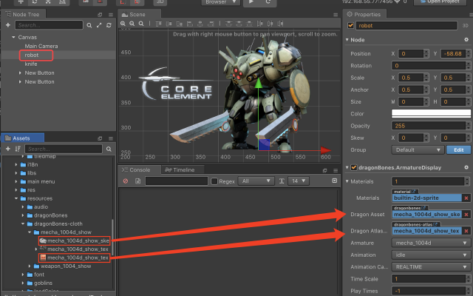Viewport: 473px width, 296px height.
Task: Toggle robot node active checkbox
Action: [350, 25]
